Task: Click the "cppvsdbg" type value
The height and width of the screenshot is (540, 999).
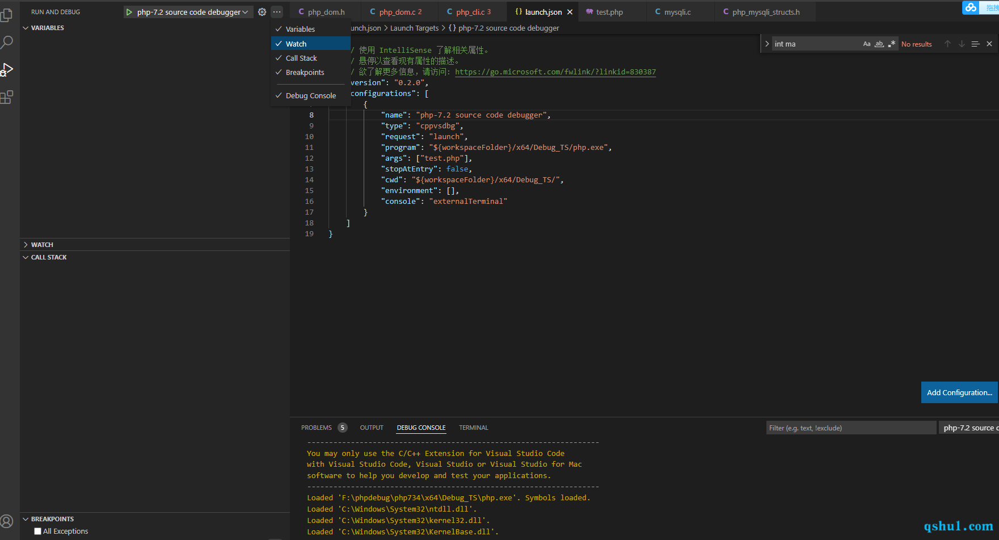Action: click(x=437, y=125)
